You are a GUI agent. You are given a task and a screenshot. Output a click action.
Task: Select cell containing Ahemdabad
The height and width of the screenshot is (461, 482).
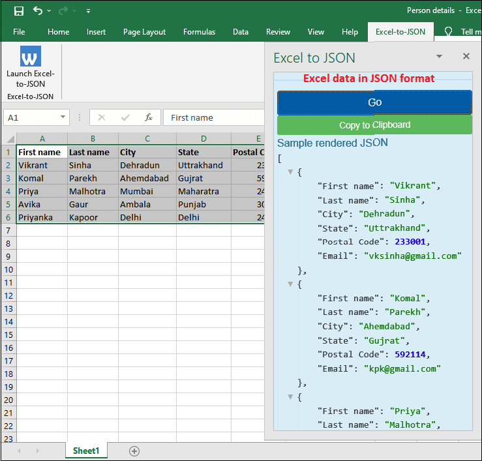[147, 178]
